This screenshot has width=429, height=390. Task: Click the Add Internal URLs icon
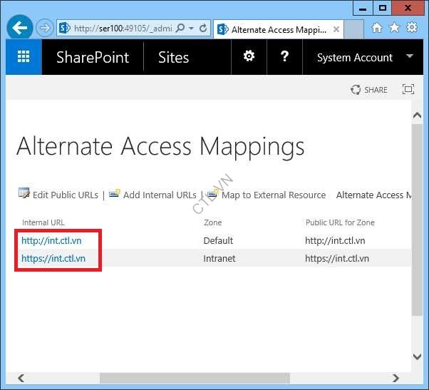tap(115, 193)
